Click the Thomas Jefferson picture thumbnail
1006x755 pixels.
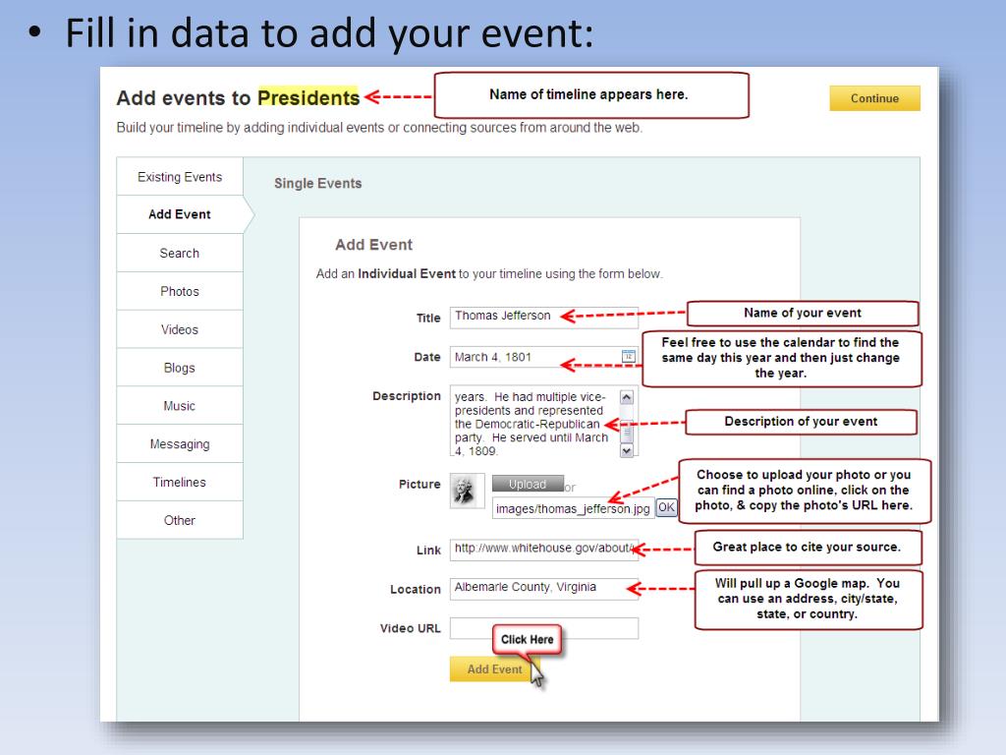click(467, 492)
